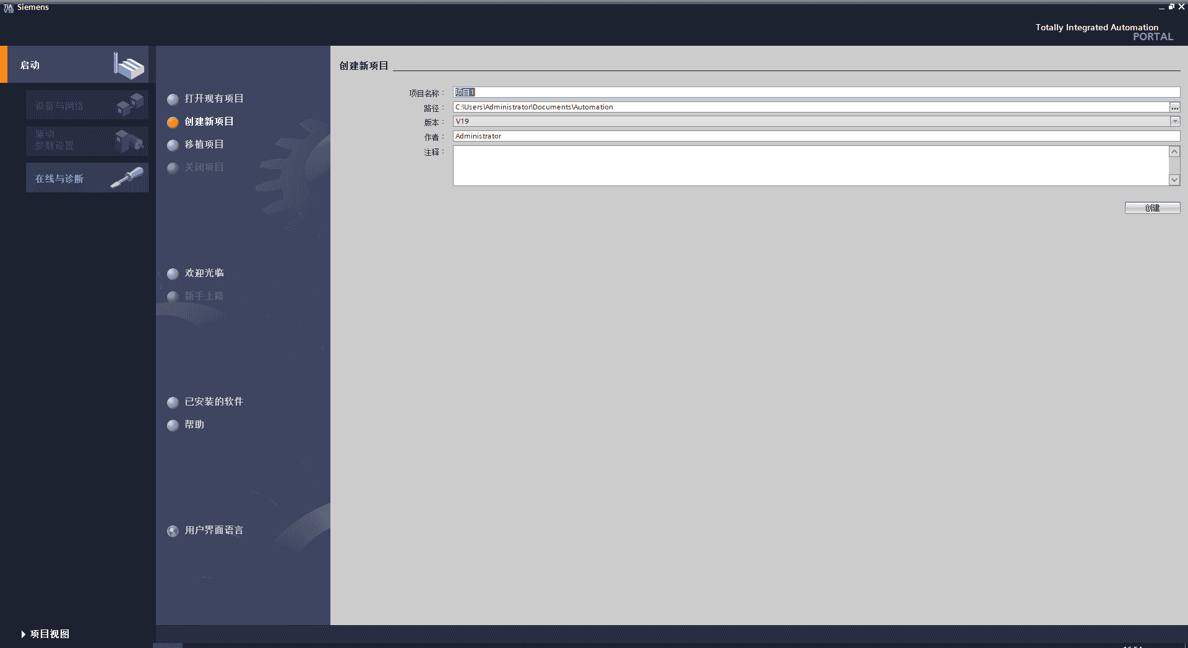Click the 注释 comment text area
1188x648 pixels.
tap(811, 165)
